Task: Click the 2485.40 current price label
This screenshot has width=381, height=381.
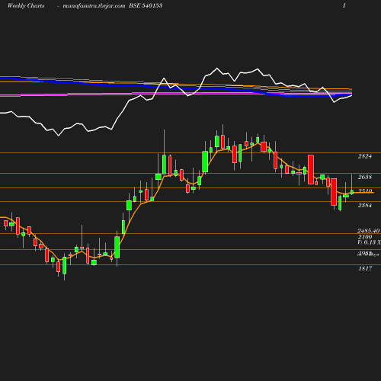Action: click(x=369, y=231)
